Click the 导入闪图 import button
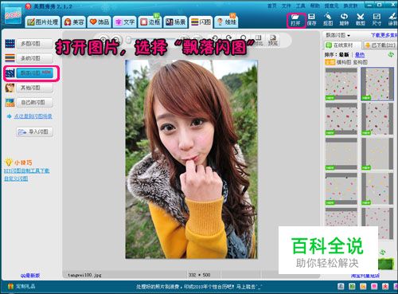Screen dimensions: 398x294 coord(34,131)
